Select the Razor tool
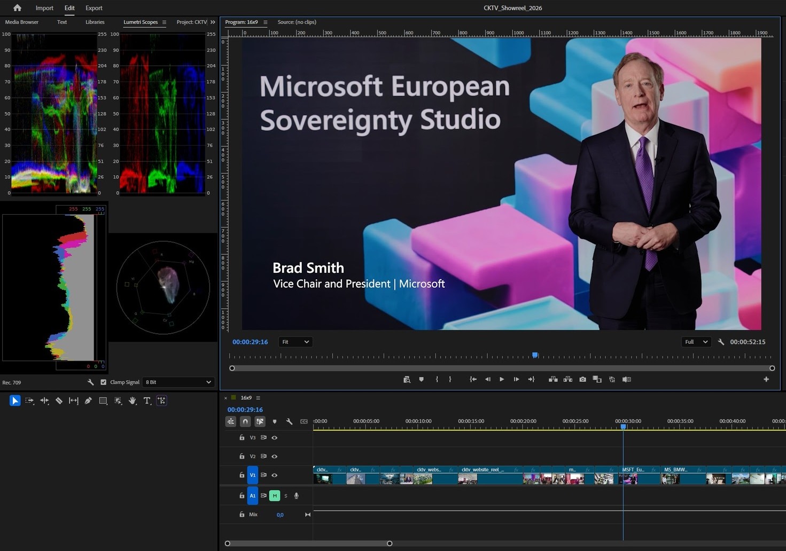This screenshot has width=786, height=551. (x=59, y=400)
